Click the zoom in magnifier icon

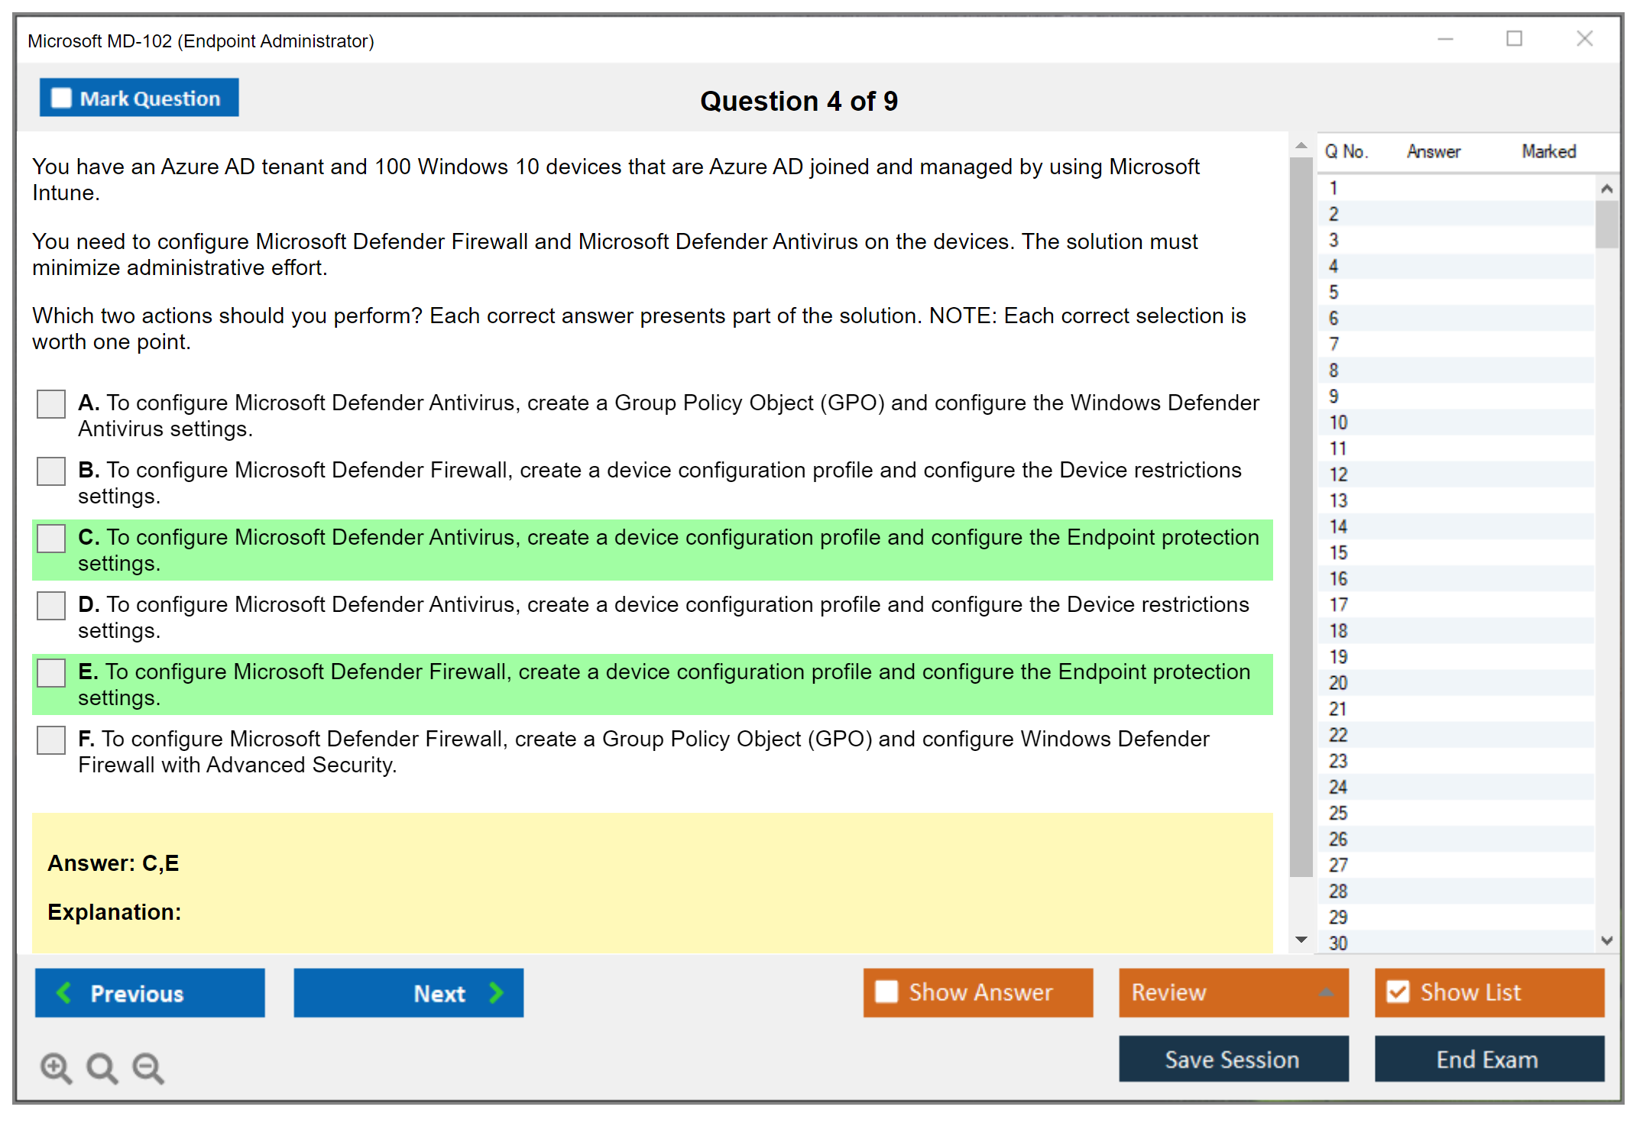(56, 1067)
